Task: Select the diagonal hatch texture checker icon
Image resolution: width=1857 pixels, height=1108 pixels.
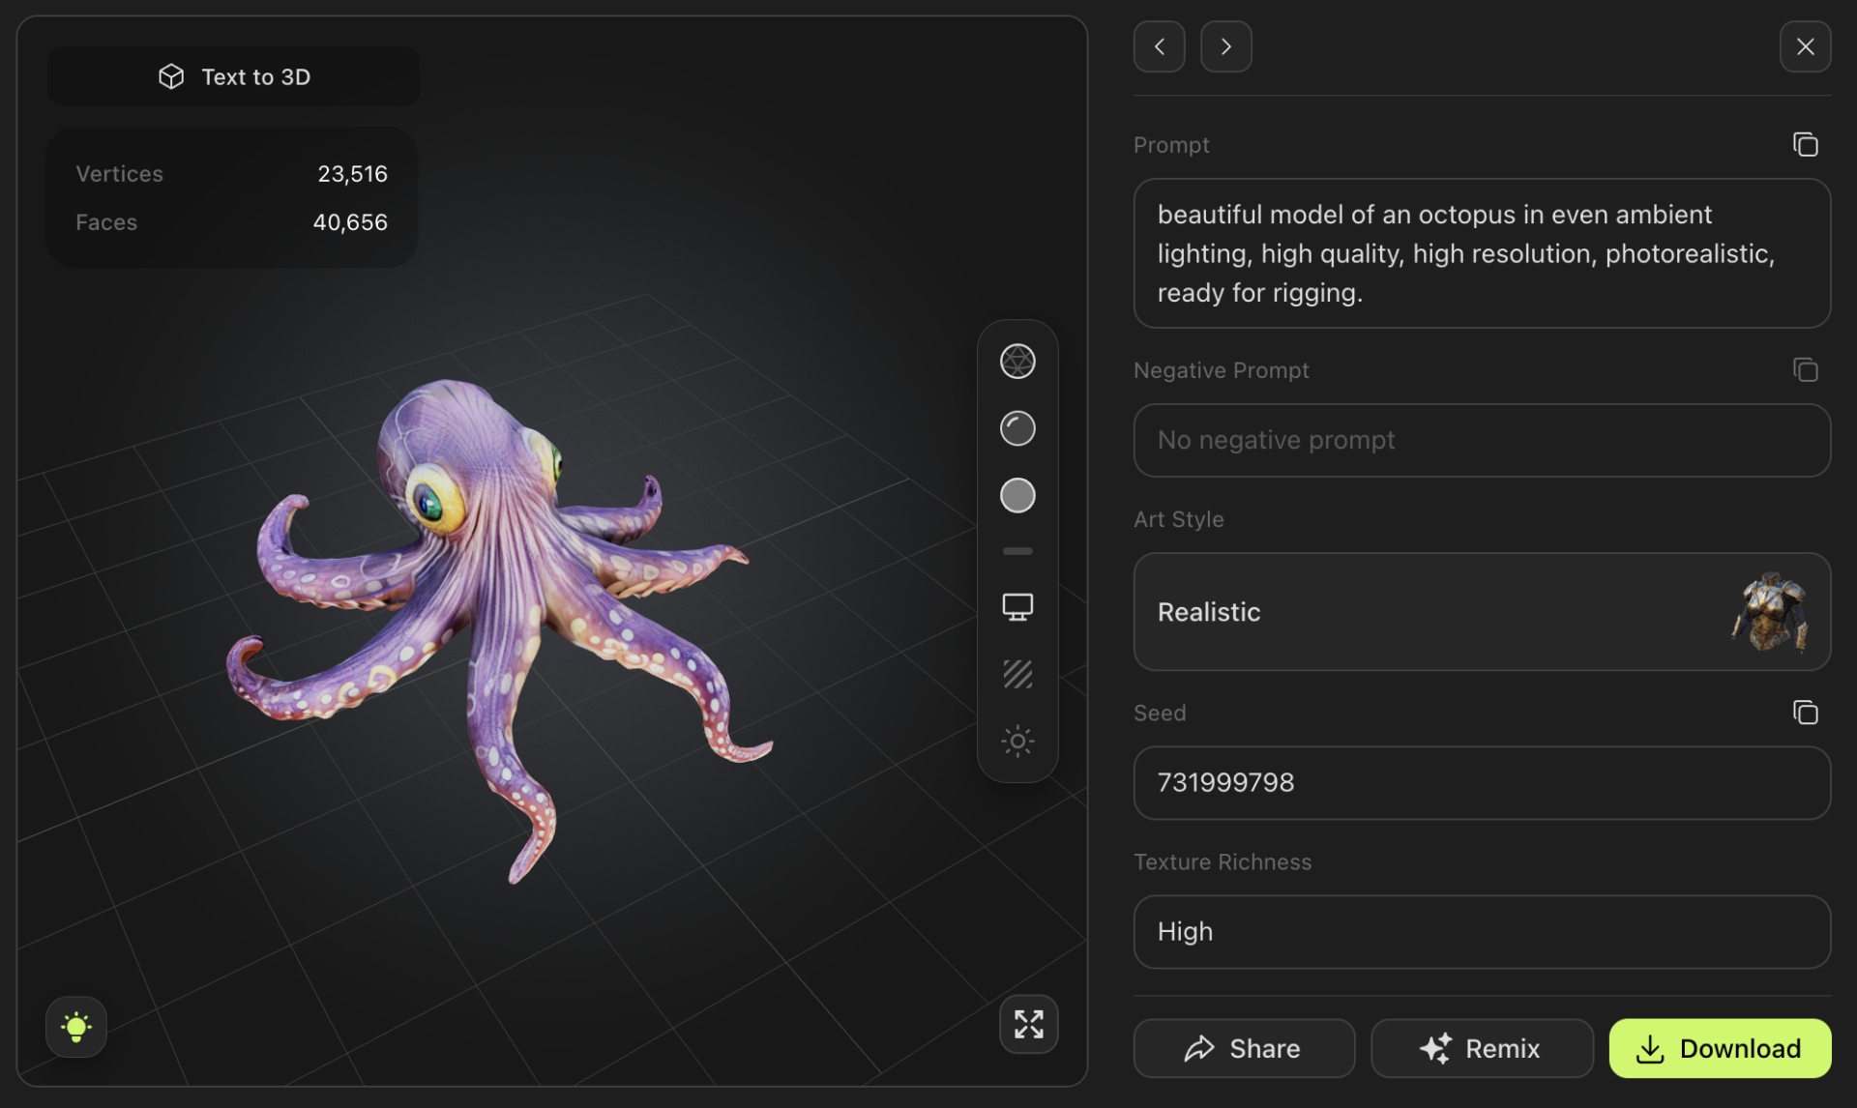Action: point(1017,673)
